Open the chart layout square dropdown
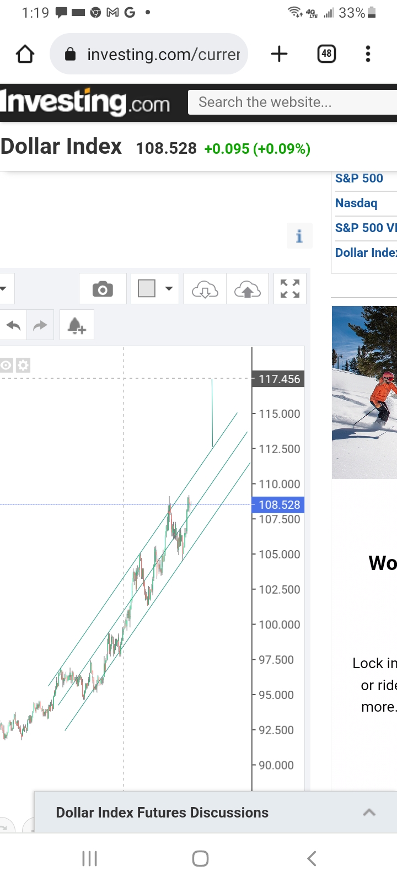Image resolution: width=397 pixels, height=882 pixels. 155,289
